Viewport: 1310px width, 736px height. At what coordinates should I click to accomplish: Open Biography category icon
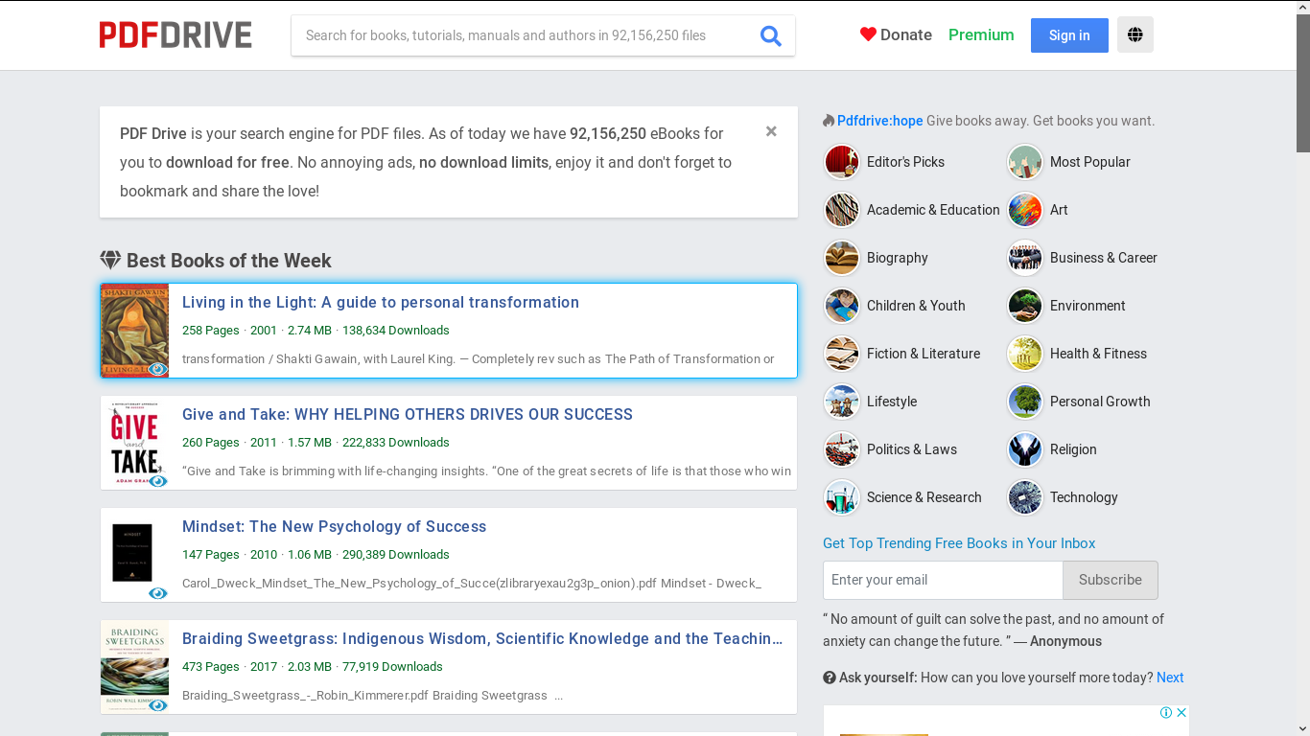click(x=842, y=258)
